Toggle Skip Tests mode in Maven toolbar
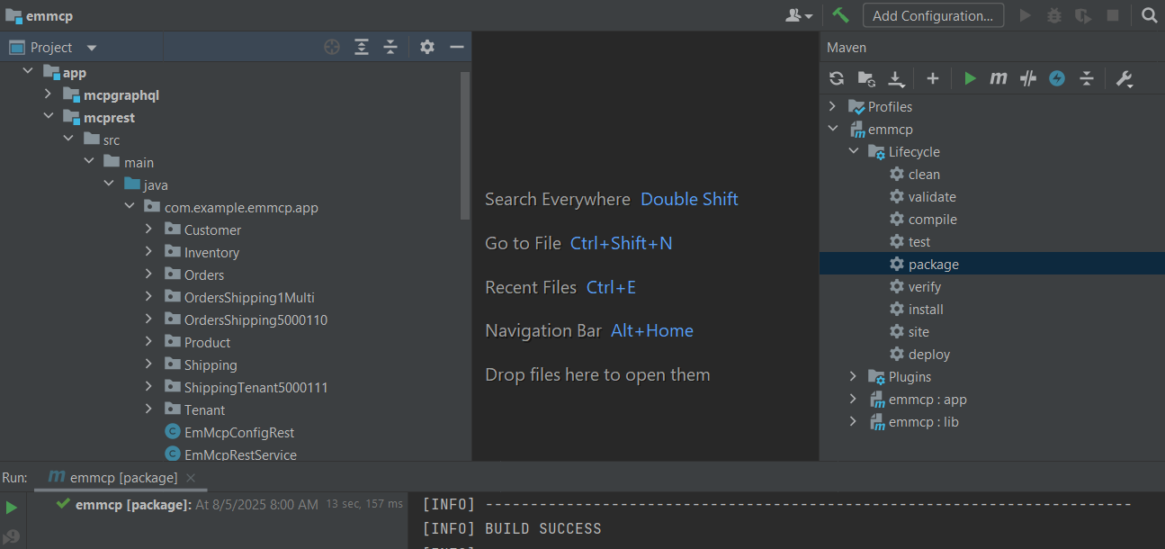Screen dimensions: 1165x549 coord(1057,78)
